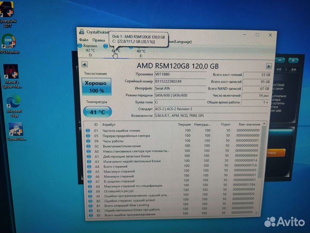
Task: Select row B2 Недействительные блоки при работе
Action: tap(172, 209)
